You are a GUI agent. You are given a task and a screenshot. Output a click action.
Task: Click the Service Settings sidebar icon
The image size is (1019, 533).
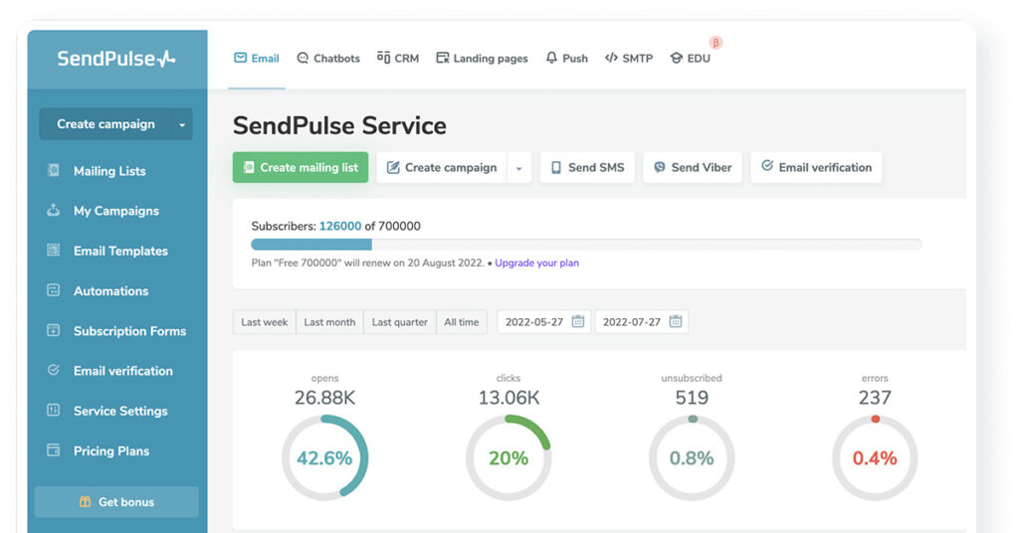coord(54,411)
